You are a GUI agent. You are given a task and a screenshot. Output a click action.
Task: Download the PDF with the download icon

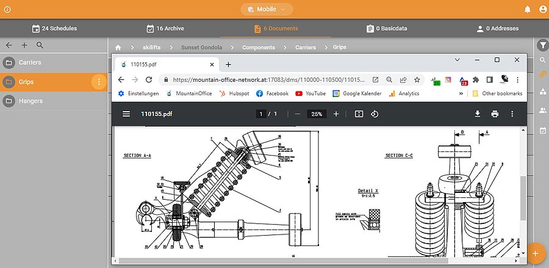pyautogui.click(x=478, y=114)
